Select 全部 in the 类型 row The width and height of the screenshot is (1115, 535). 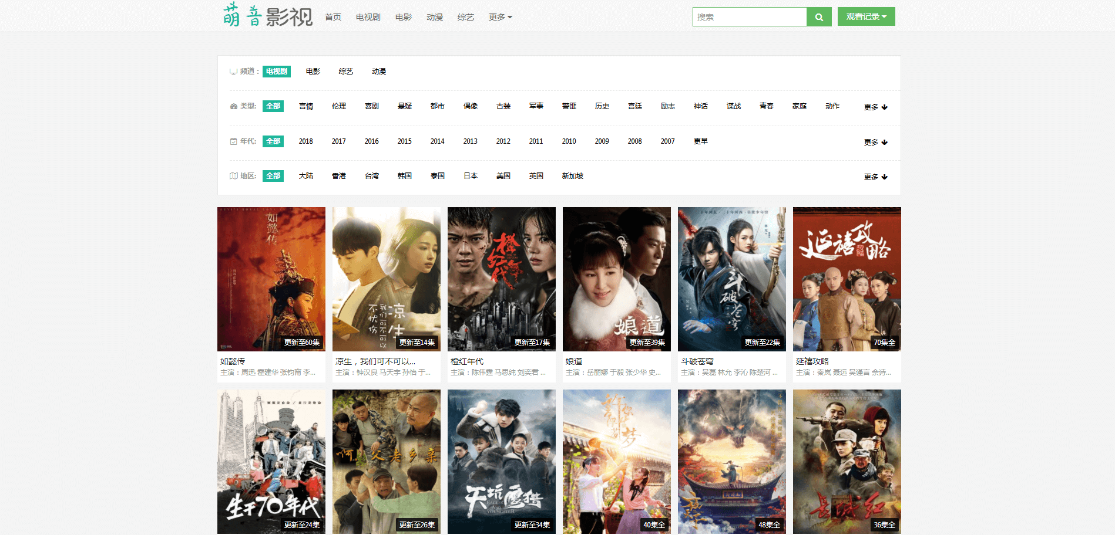coord(273,106)
